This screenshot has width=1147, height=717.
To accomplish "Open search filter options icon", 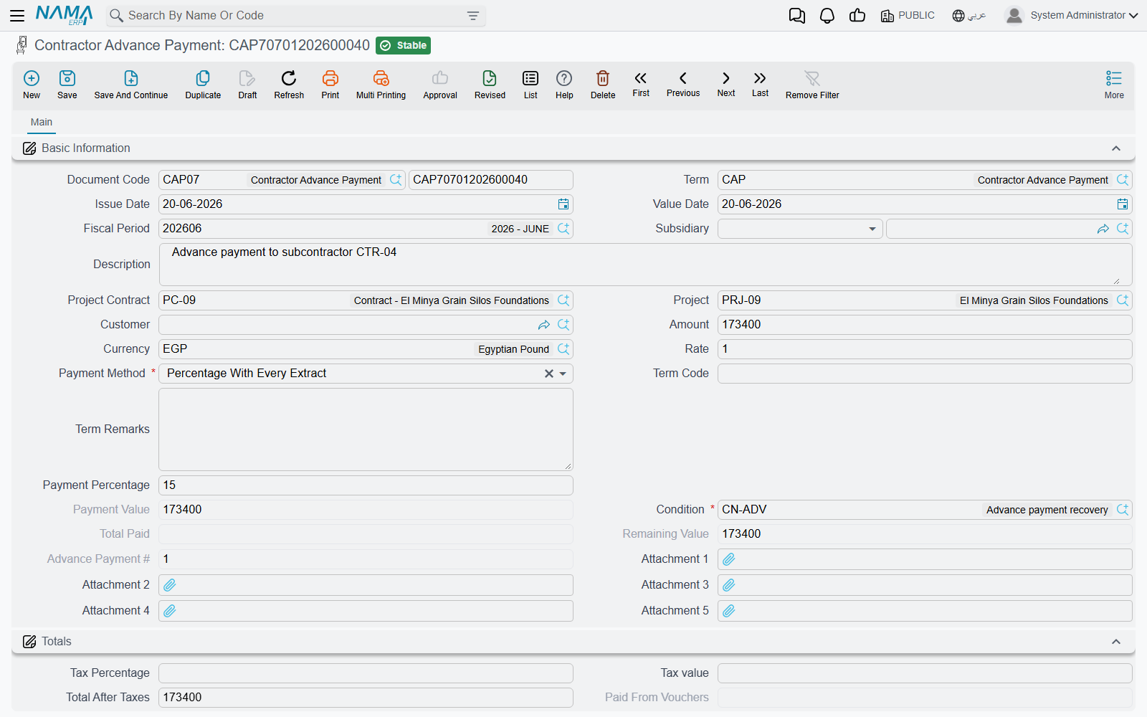I will (473, 16).
